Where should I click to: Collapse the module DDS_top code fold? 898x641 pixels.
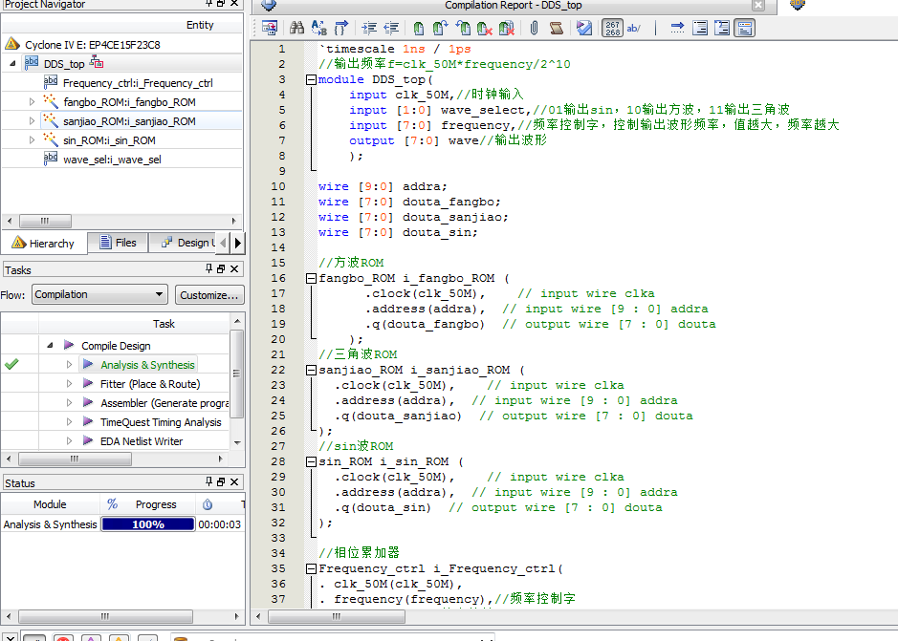pos(311,79)
